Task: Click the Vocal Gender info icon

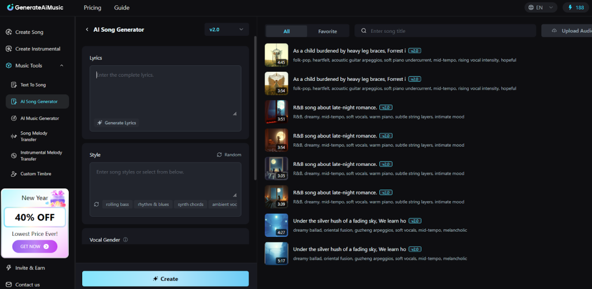Action: click(125, 240)
